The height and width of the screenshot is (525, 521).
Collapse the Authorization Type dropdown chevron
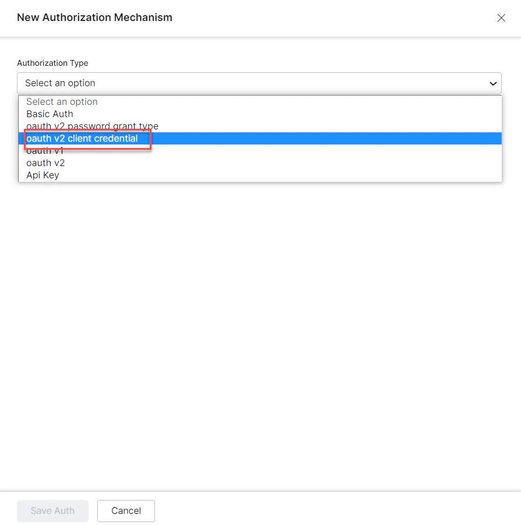492,83
